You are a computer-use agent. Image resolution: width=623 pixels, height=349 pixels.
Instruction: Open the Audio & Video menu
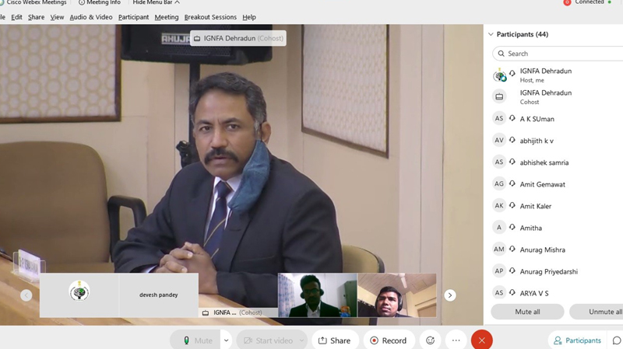(x=91, y=17)
